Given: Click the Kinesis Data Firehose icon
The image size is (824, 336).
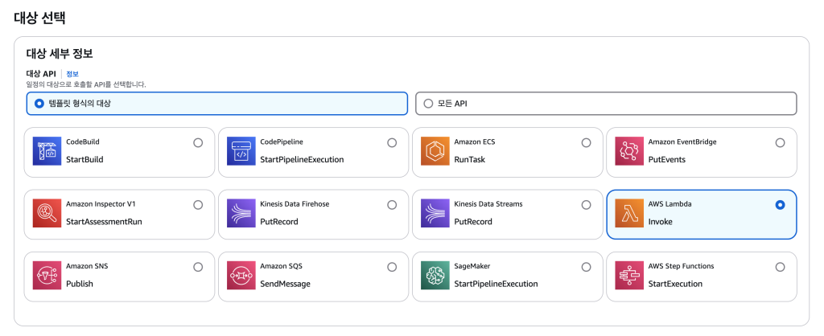Looking at the screenshot, I should click(241, 213).
